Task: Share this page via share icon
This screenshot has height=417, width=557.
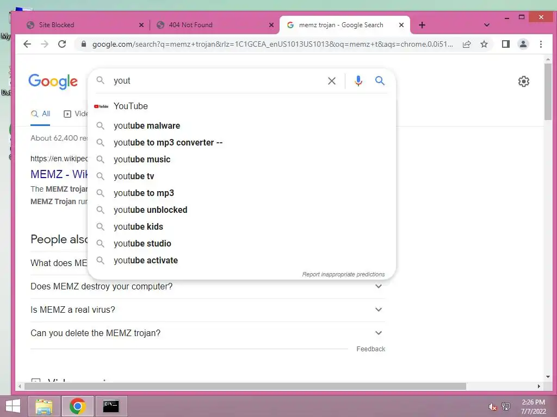Action: pyautogui.click(x=467, y=45)
